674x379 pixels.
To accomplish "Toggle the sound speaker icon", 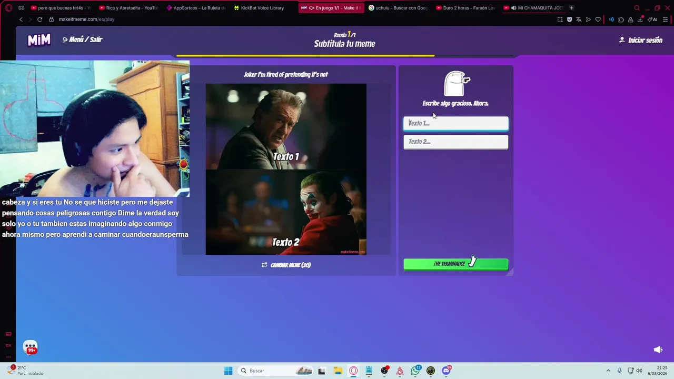I will [x=658, y=350].
